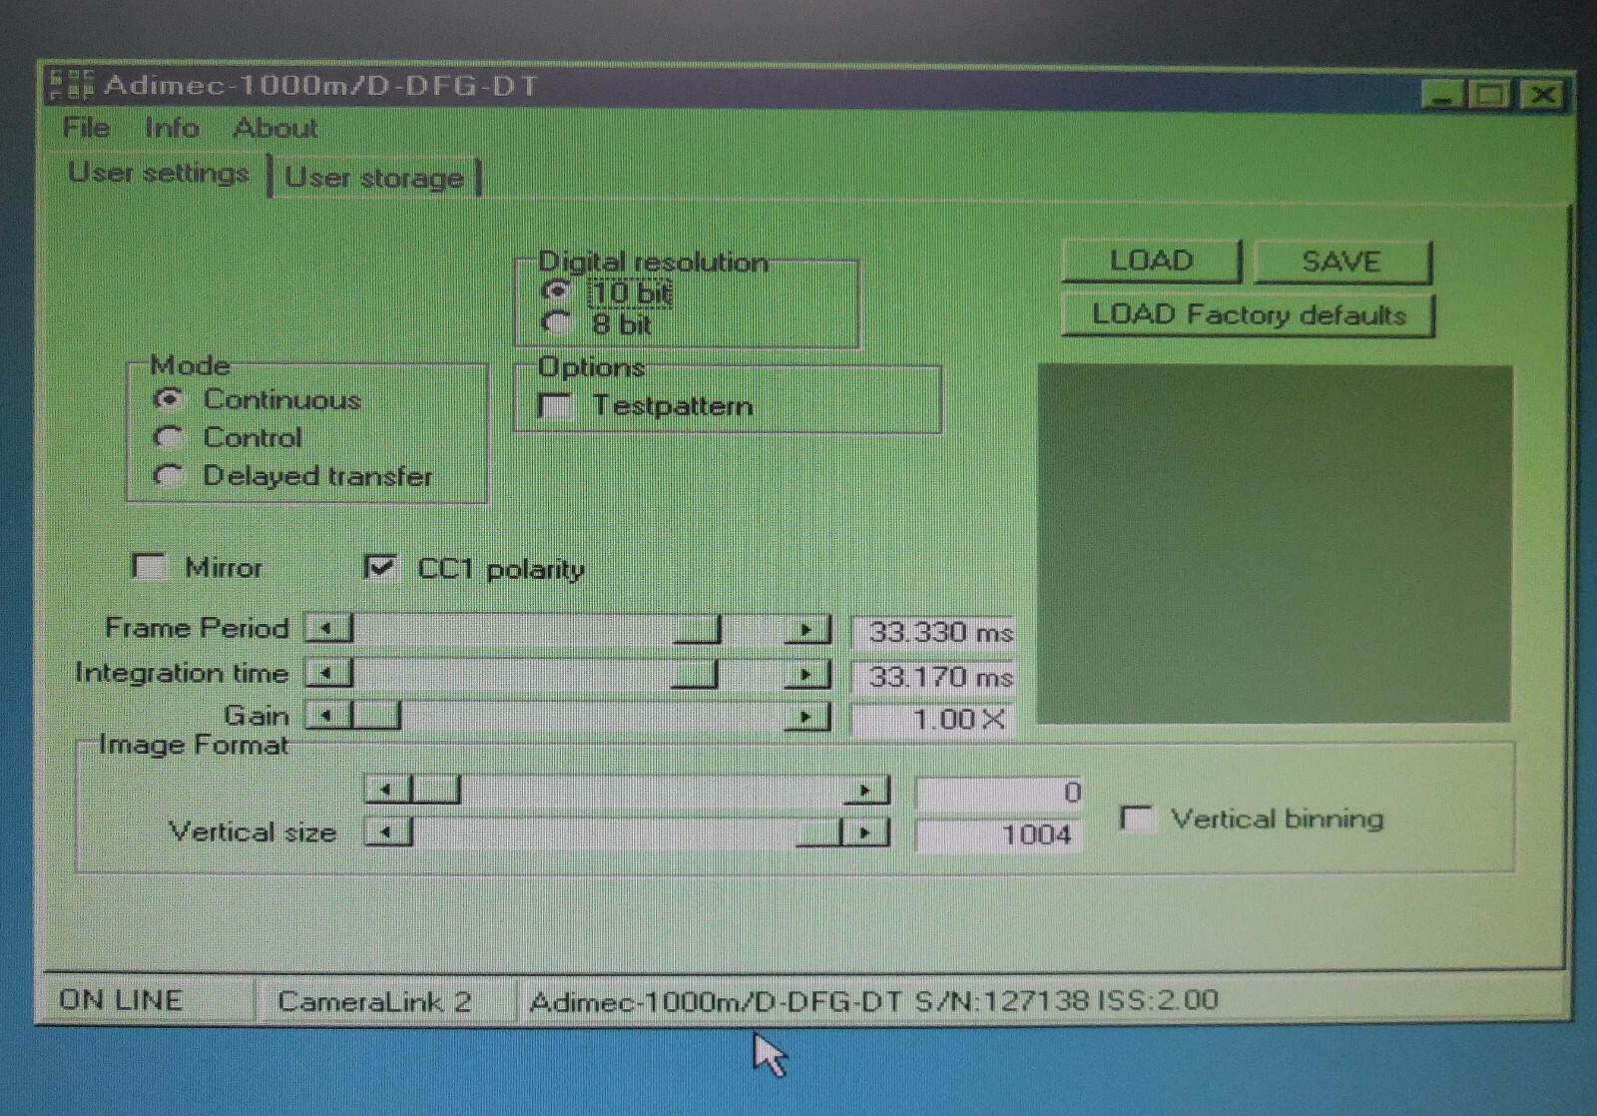This screenshot has width=1597, height=1116.
Task: Click the Integration time value 33.170 ms
Action: point(933,678)
